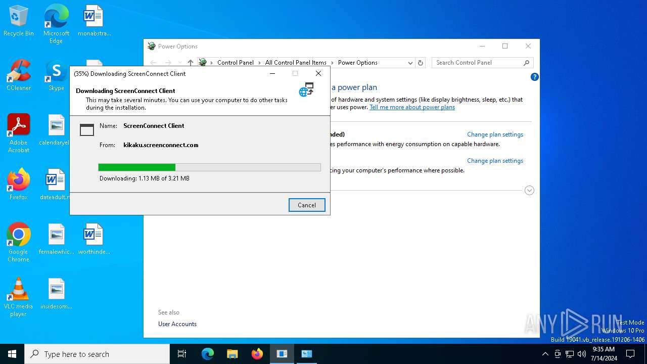The width and height of the screenshot is (647, 364).
Task: Select the monabstra... Word document icon
Action: coord(94,21)
